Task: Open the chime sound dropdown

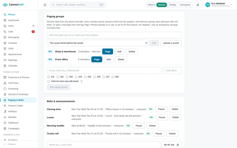Action: click(x=97, y=43)
